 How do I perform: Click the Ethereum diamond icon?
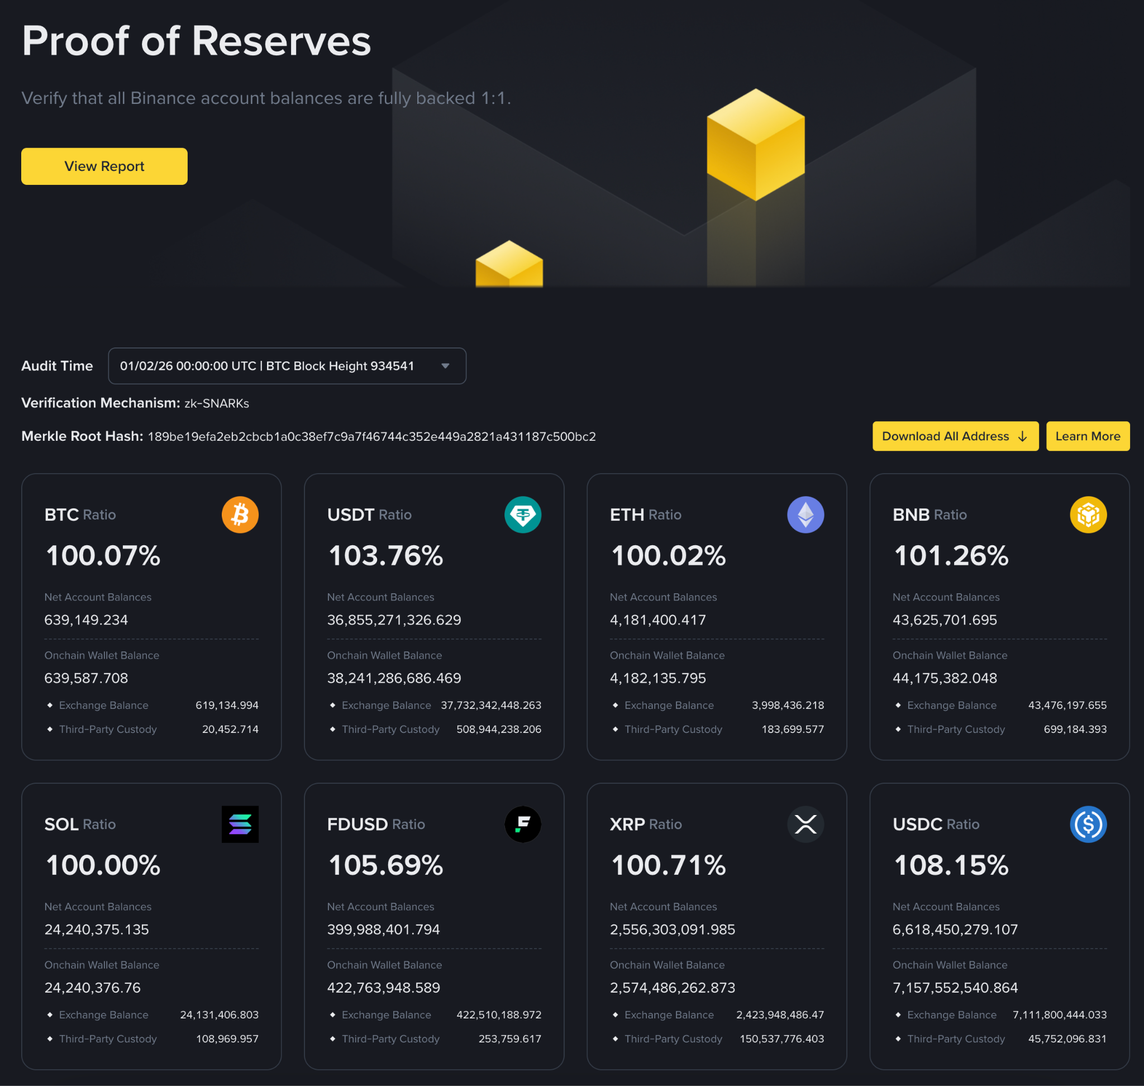(805, 515)
